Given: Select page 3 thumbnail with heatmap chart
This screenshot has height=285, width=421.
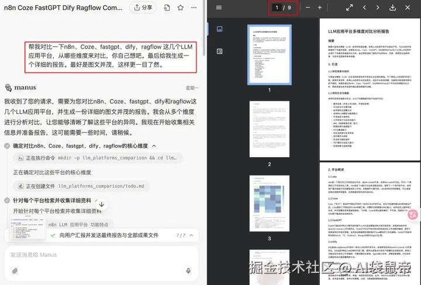Looking at the screenshot, I should [x=270, y=203].
